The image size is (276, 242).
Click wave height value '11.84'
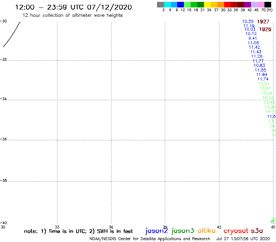click(262, 74)
